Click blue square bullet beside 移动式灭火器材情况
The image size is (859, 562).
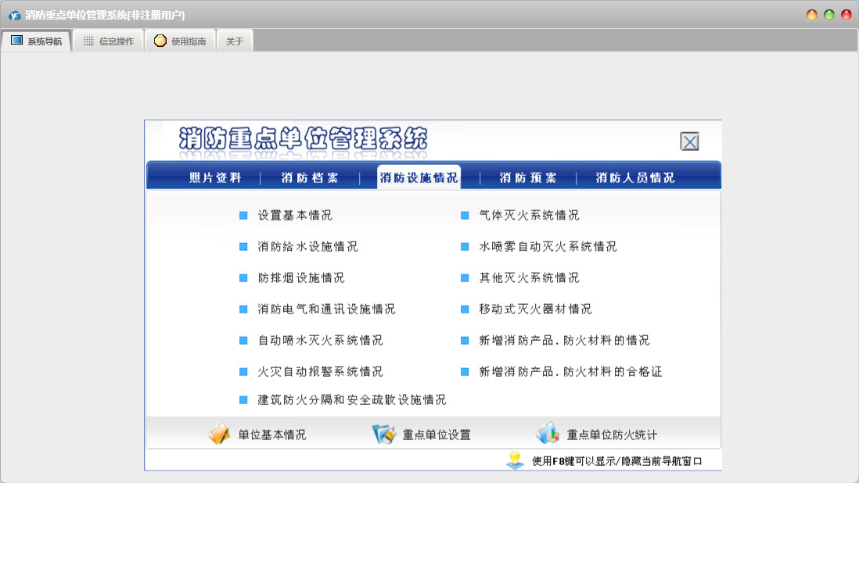coord(465,310)
